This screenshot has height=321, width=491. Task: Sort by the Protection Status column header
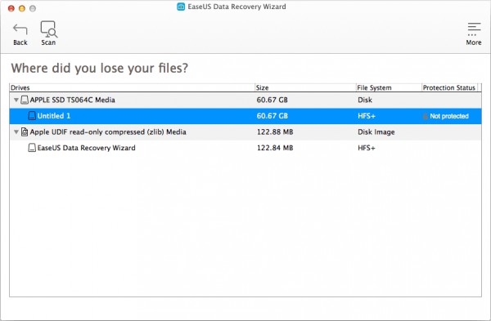449,88
